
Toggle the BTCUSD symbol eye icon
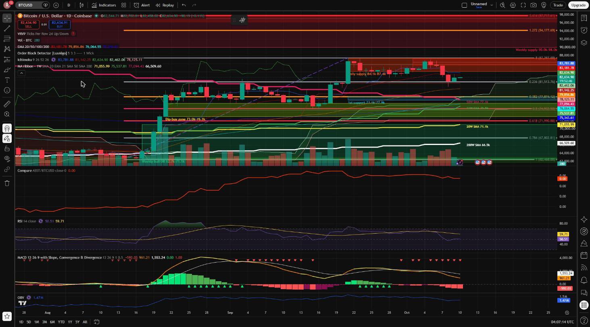pyautogui.click(x=46, y=5)
